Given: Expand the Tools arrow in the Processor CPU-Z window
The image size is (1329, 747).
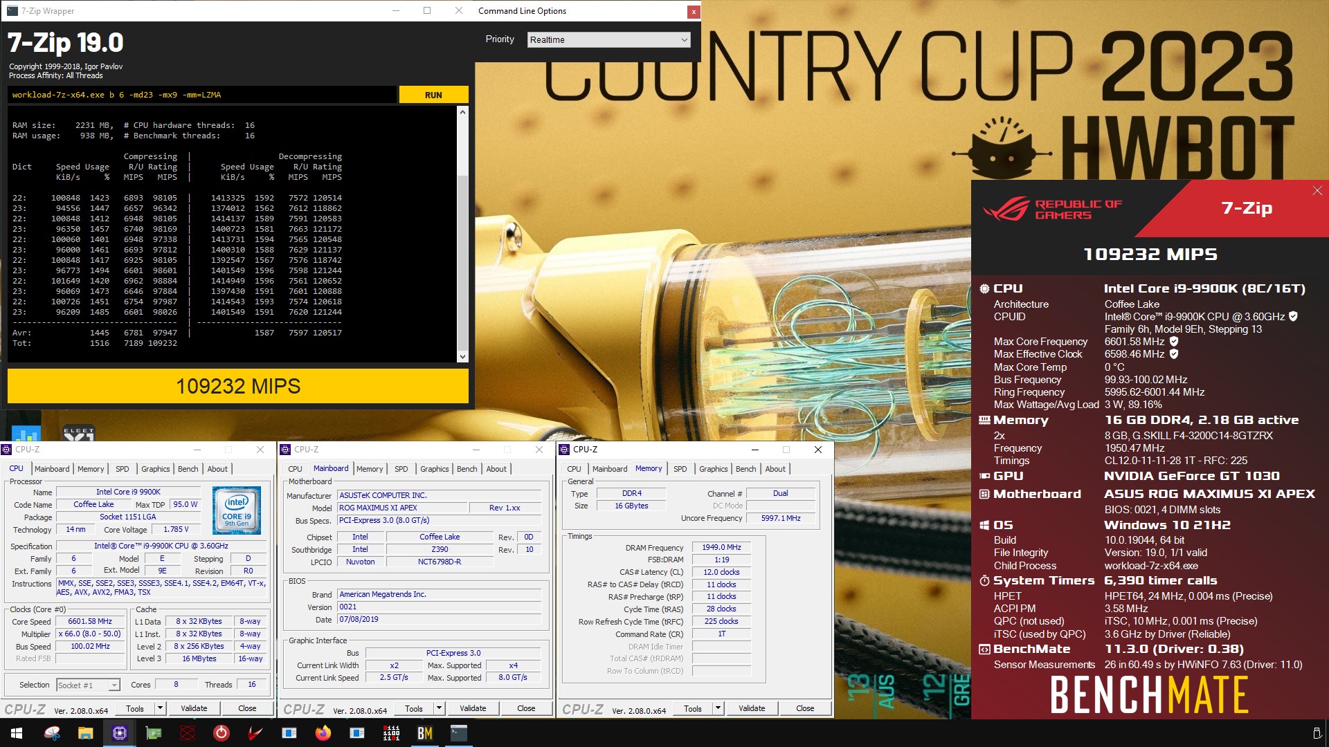Looking at the screenshot, I should click(x=160, y=708).
